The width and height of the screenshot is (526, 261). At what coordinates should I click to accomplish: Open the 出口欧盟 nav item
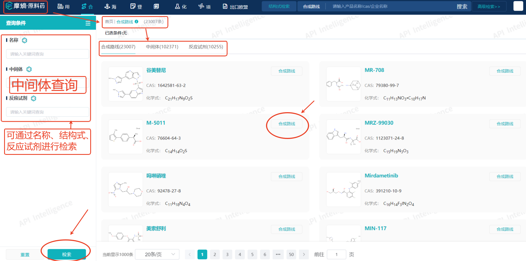pyautogui.click(x=235, y=7)
